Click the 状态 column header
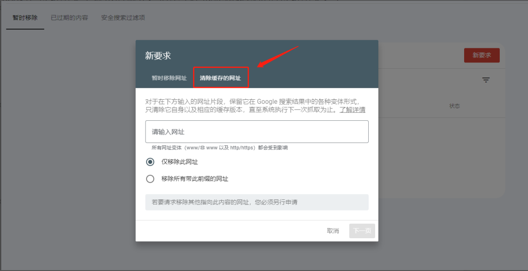528x271 pixels. pos(455,106)
